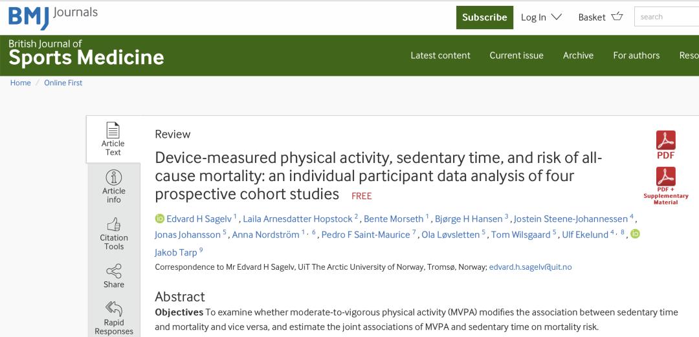Go to Online First breadcrumb
Image resolution: width=699 pixels, height=337 pixels.
coord(63,83)
